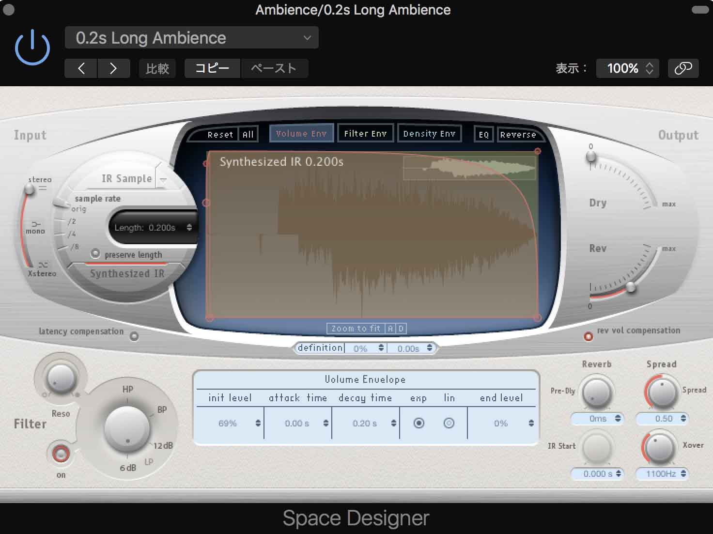Select Xstereo input mode icon
713x534 pixels.
pos(43,265)
